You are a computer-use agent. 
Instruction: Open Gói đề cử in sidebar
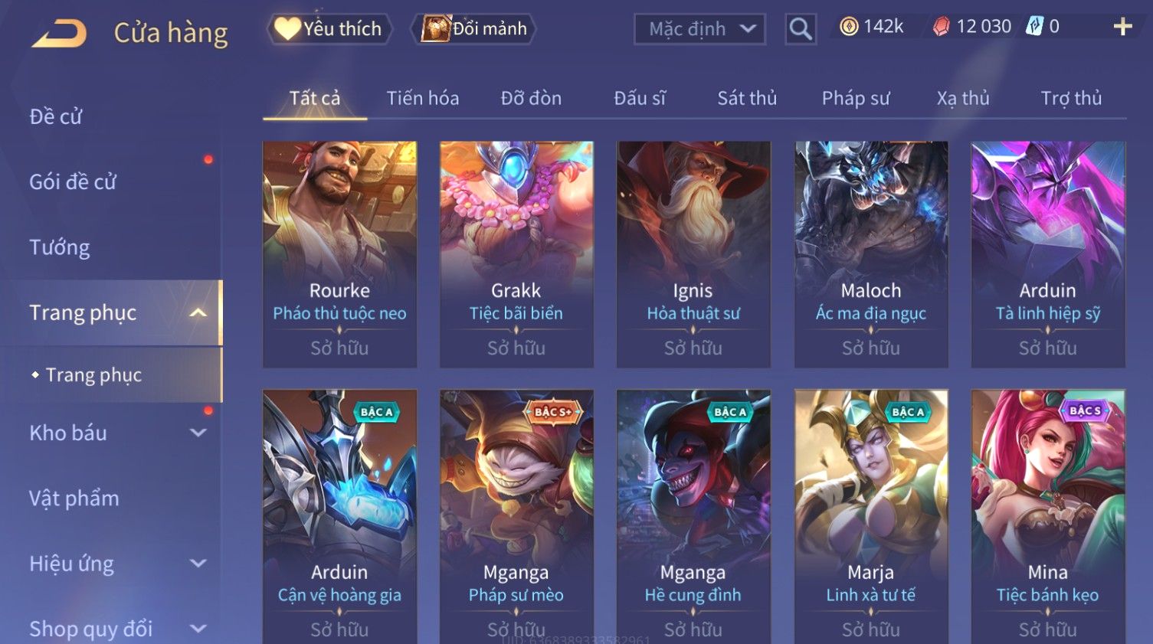pos(73,181)
